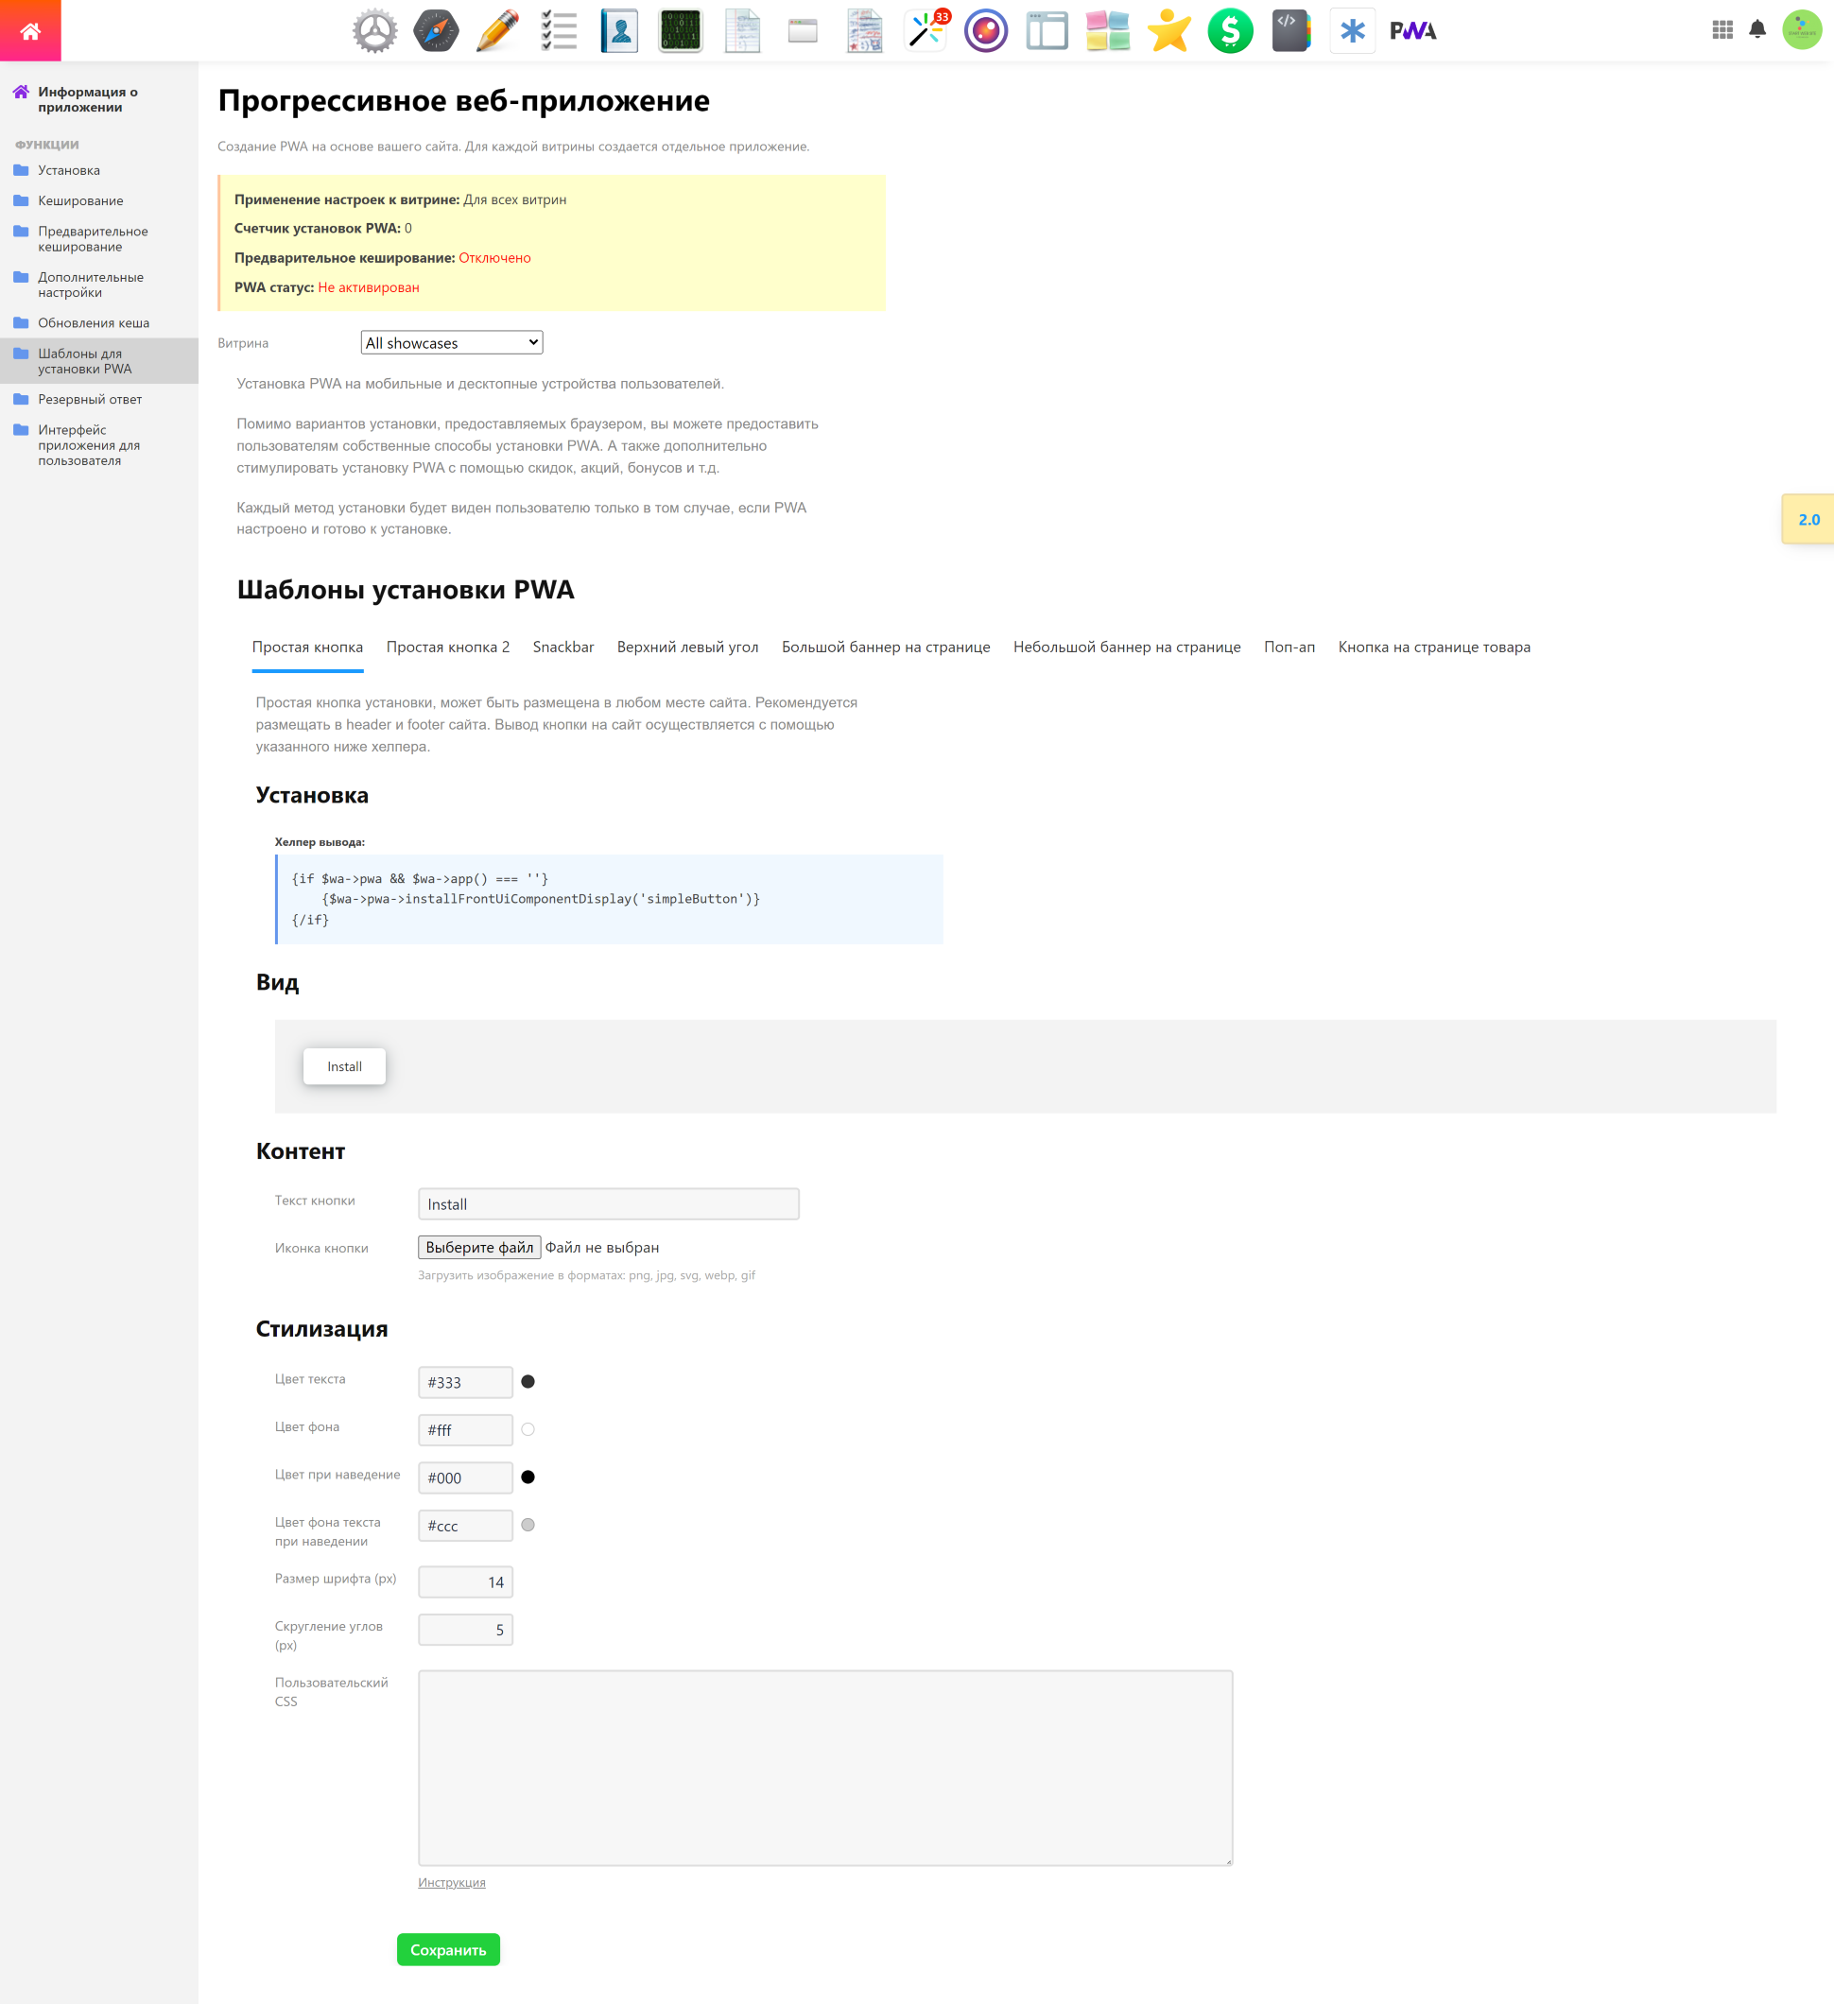Open the dark code notebook app icon

coord(1291,31)
